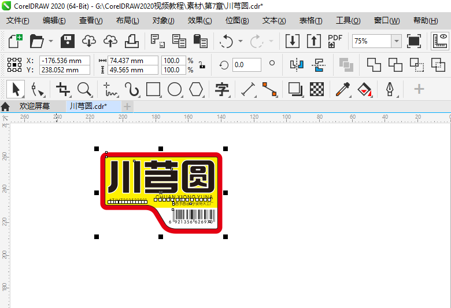Click the Trim shapes icon

pos(395,64)
